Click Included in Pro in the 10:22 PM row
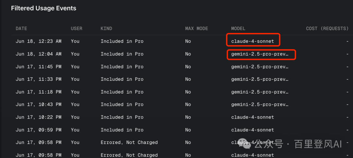Screen dimensions: 353x158 click(122, 117)
